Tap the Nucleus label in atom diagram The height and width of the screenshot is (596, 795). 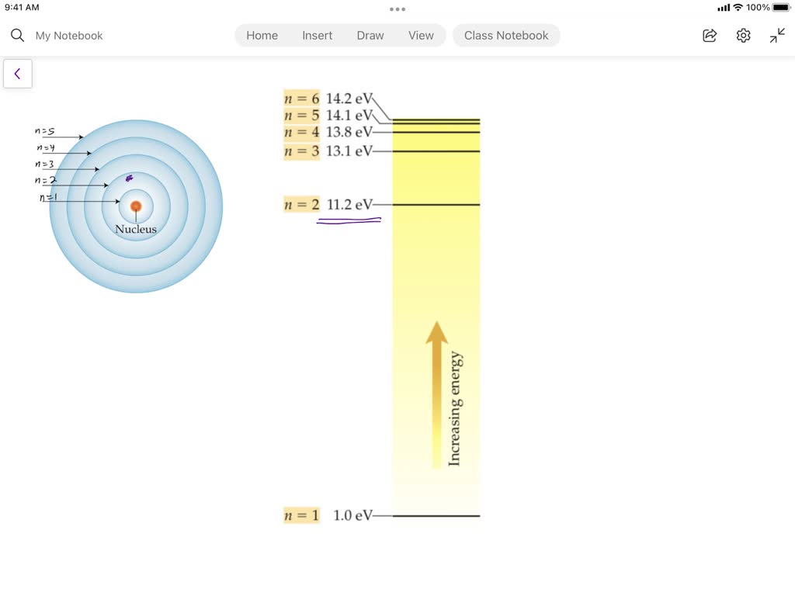[136, 229]
